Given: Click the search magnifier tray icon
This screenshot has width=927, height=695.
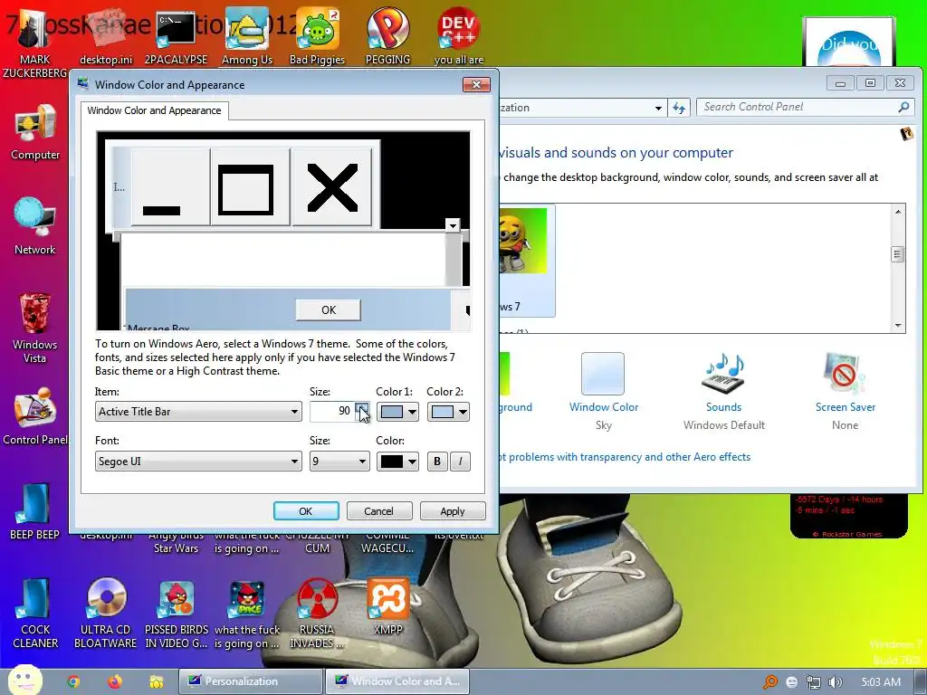Looking at the screenshot, I should tap(769, 682).
